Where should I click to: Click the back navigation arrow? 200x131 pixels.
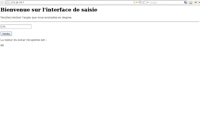[x=2, y=2]
